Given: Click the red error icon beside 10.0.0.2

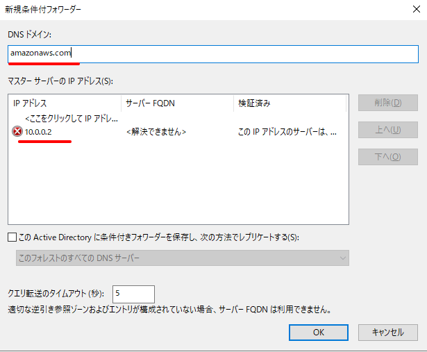Looking at the screenshot, I should coord(17,131).
